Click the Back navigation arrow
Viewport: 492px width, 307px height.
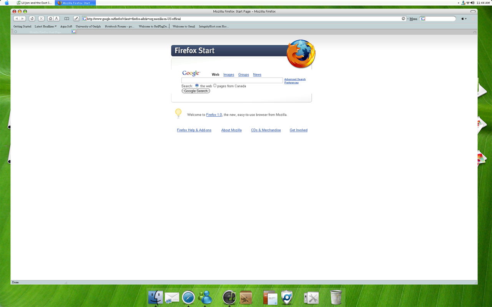pyautogui.click(x=17, y=18)
